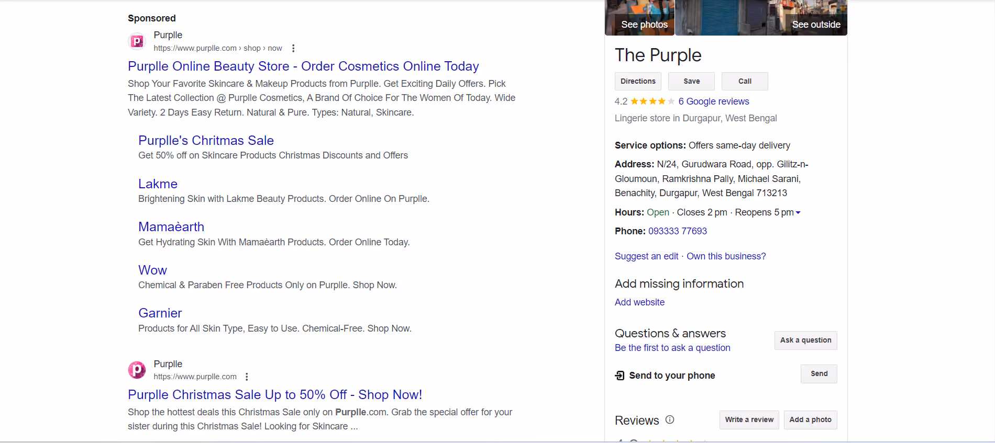Click Questions & answers heading
The height and width of the screenshot is (443, 995).
tap(670, 334)
